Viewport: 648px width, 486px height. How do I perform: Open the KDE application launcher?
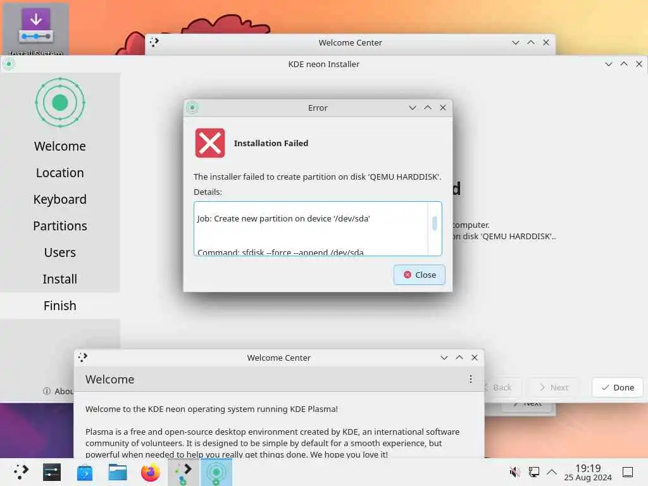click(x=21, y=472)
